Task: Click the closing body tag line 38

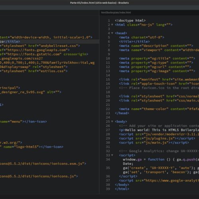Action: (122, 185)
